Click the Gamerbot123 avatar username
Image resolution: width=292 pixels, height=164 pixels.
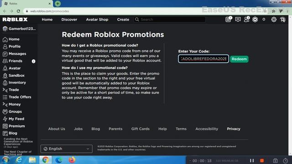pos(19,29)
